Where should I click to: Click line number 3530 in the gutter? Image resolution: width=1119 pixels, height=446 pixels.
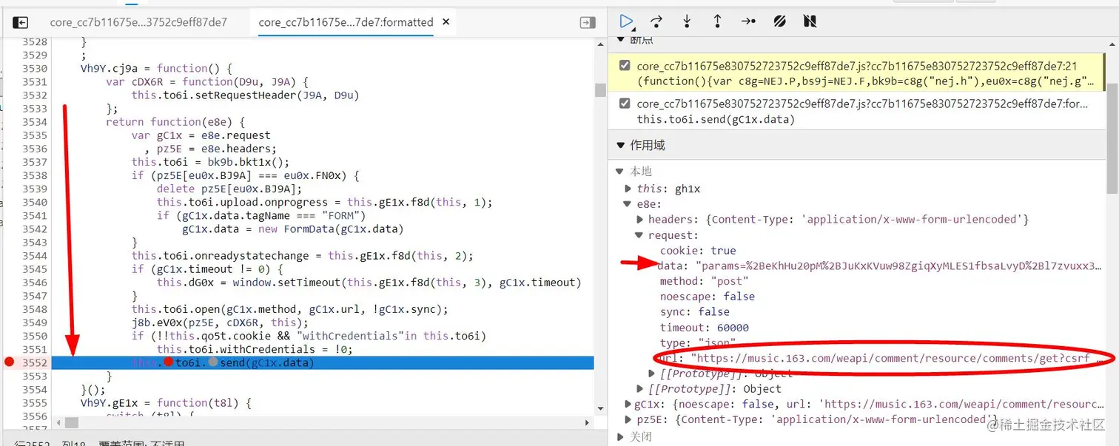click(35, 69)
